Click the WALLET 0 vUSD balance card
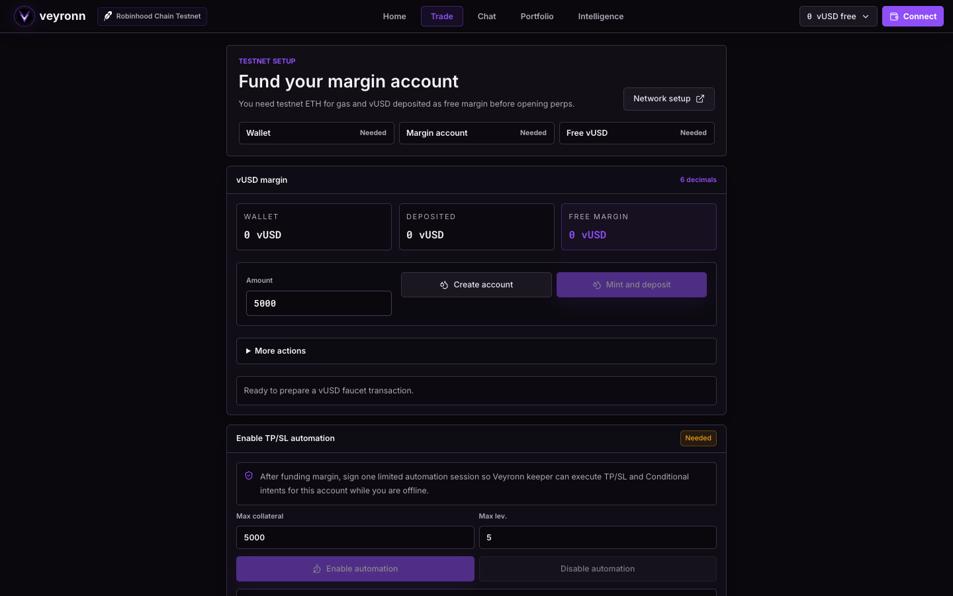Viewport: 953px width, 596px height. (x=314, y=226)
